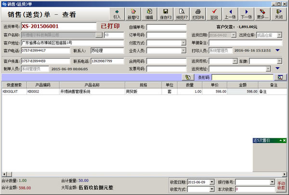289x195 pixels.
Task: Click the 保存F3 save icon
Action: click(165, 13)
